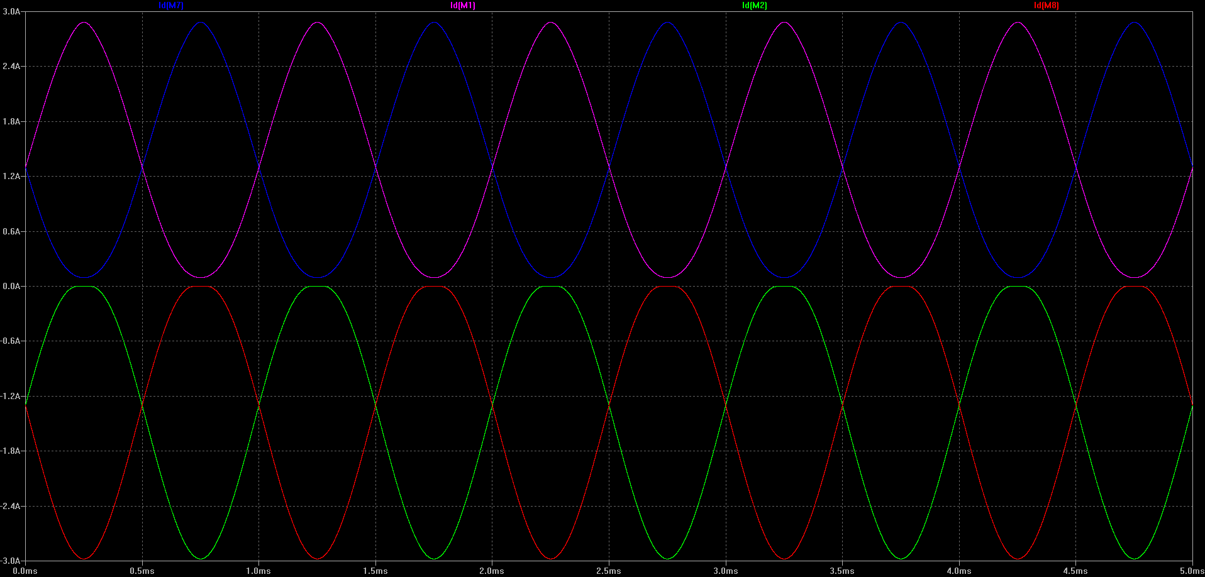Click the 2.0ms time axis label

[492, 571]
